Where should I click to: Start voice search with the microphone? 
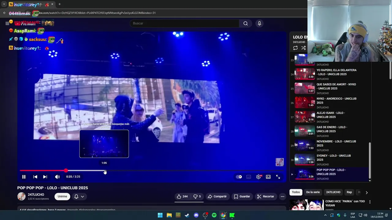259,24
